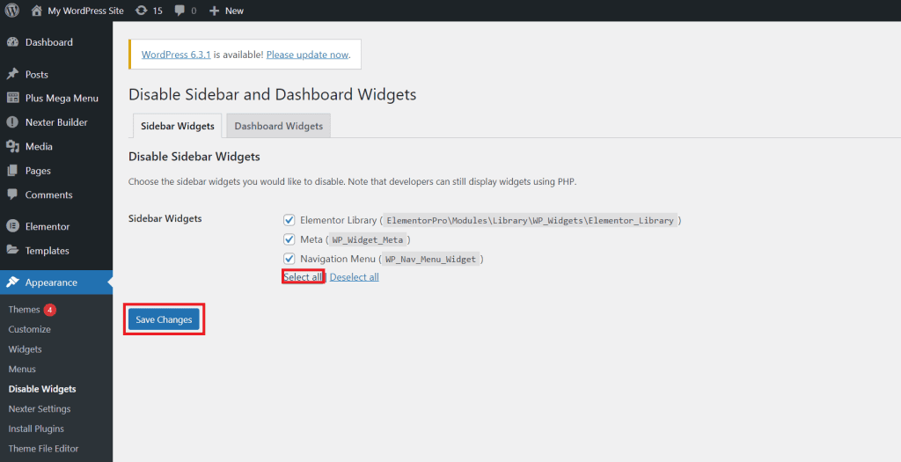Open the Widgets submenu item
Image resolution: width=901 pixels, height=462 pixels.
coord(25,349)
